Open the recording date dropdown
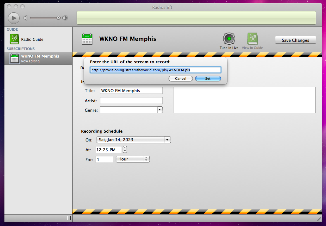The width and height of the screenshot is (326, 226). (134, 140)
